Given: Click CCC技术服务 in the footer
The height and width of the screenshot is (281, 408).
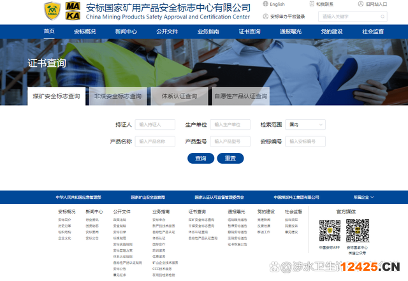Looking at the screenshot, I should pyautogui.click(x=162, y=269).
